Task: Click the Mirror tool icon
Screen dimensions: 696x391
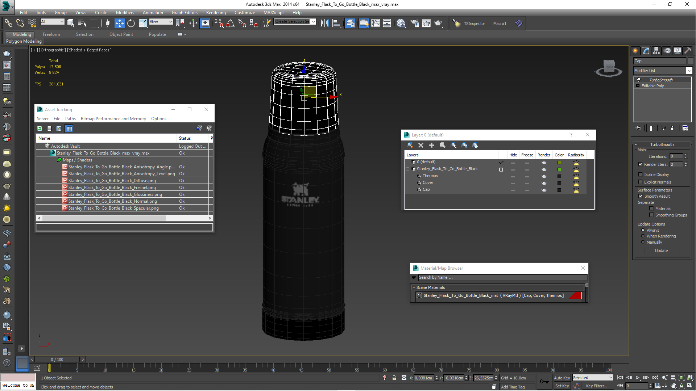Action: click(325, 23)
